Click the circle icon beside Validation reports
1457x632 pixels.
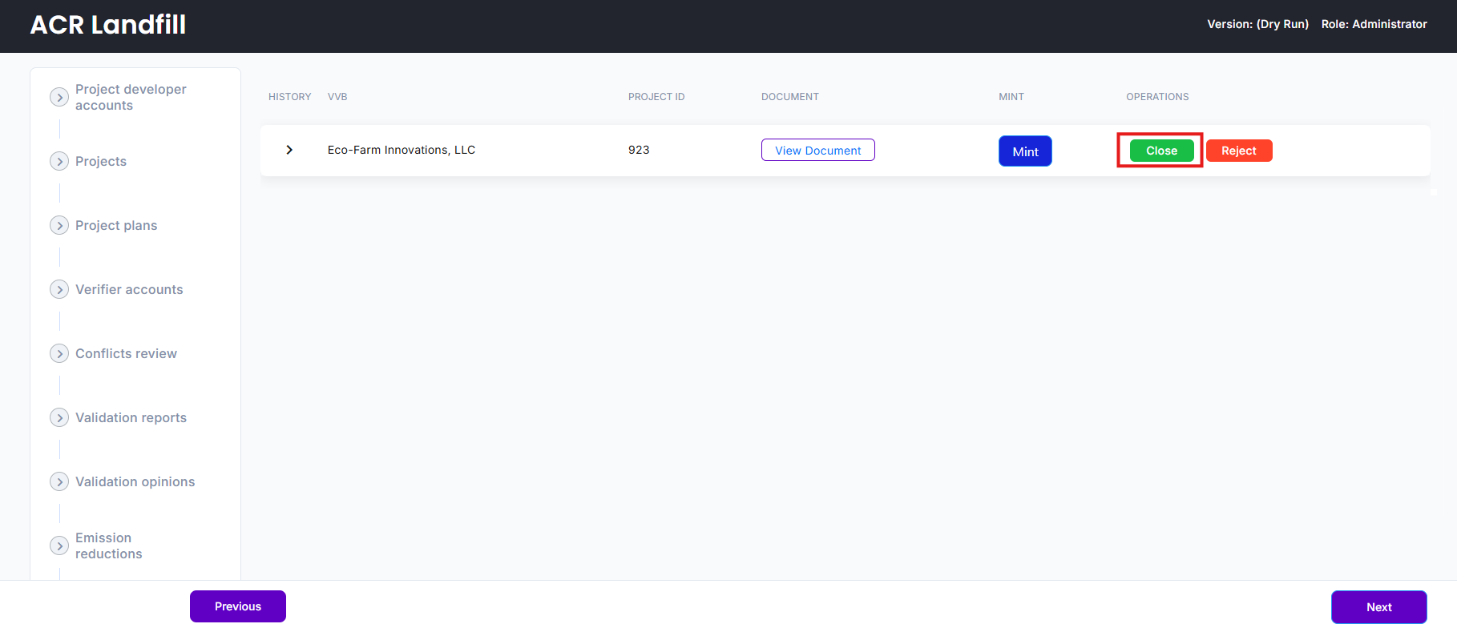[59, 417]
